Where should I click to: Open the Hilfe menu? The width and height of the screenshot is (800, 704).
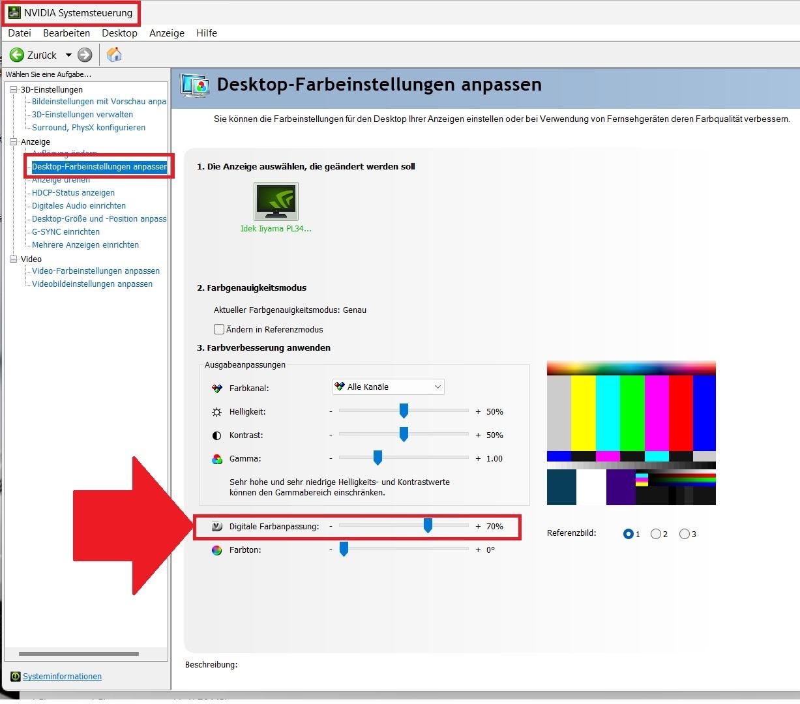[x=207, y=33]
